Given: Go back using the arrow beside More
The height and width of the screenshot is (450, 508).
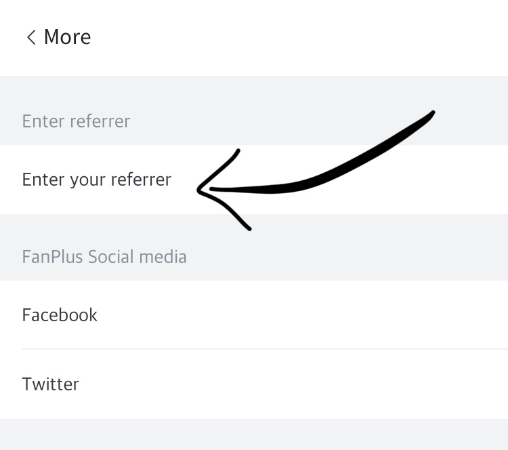Looking at the screenshot, I should click(30, 37).
